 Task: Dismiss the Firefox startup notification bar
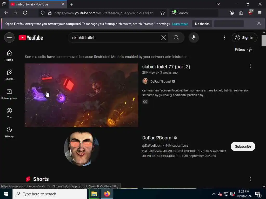click(x=259, y=24)
